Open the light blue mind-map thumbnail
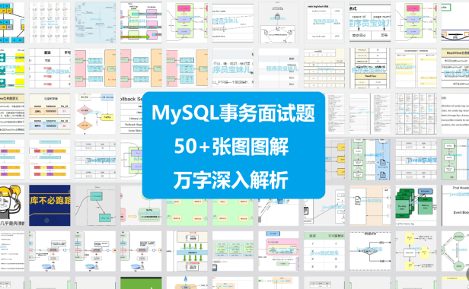469x289 pixels. 95,22
